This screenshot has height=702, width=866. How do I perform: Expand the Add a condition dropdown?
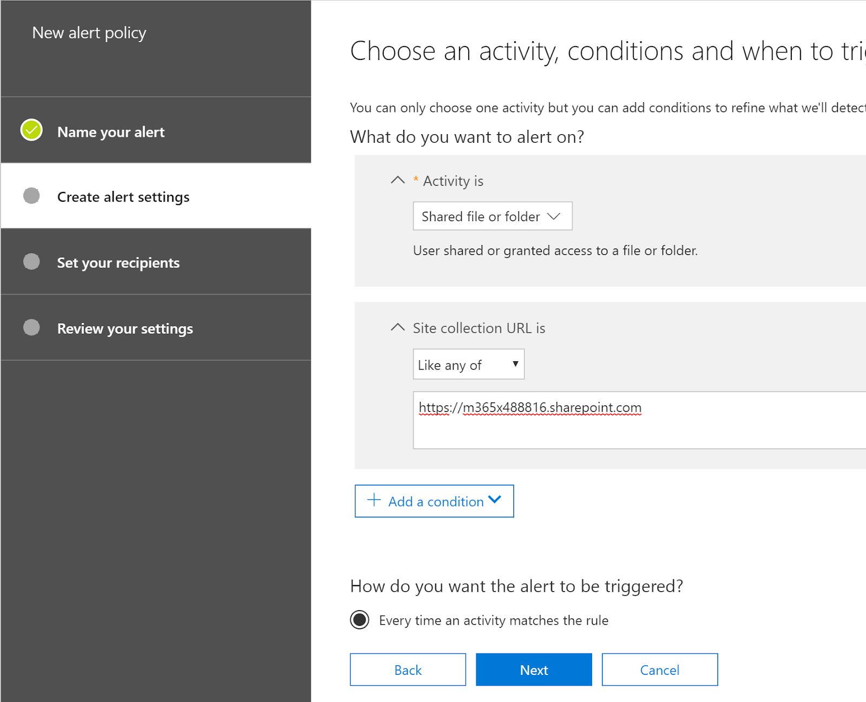[x=494, y=501]
